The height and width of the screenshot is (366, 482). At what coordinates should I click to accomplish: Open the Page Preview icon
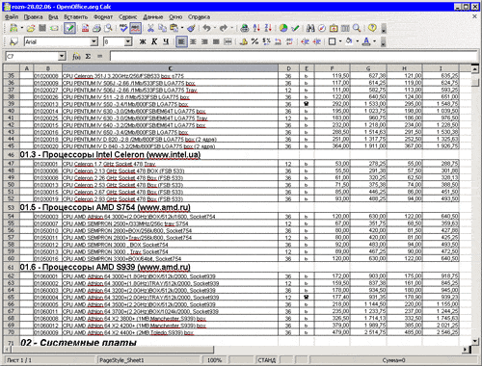[x=109, y=28]
